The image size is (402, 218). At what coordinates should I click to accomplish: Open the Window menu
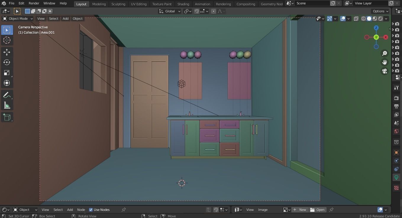[49, 3]
